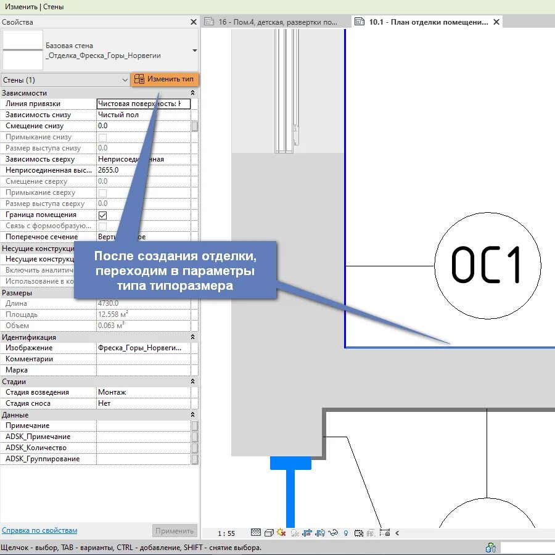555x555 pixels.
Task: Open Temporary View Properties icon
Action: pos(358,533)
